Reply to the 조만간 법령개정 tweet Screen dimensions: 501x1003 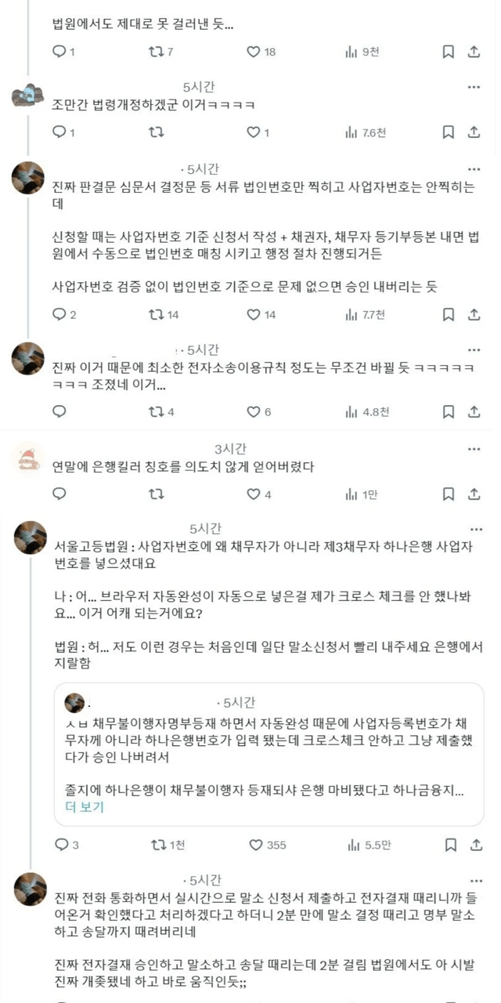[x=59, y=132]
